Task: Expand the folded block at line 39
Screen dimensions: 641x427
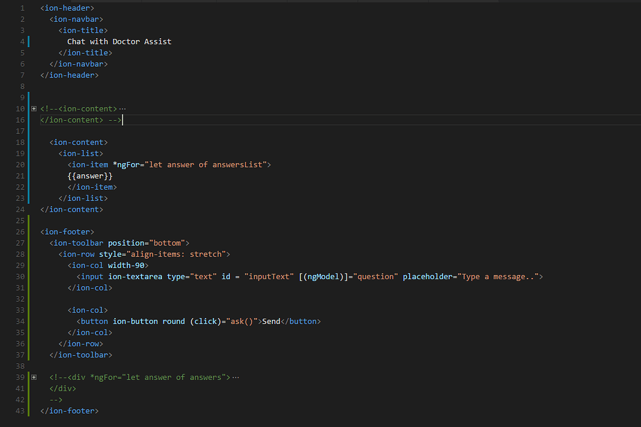Action: (x=34, y=378)
